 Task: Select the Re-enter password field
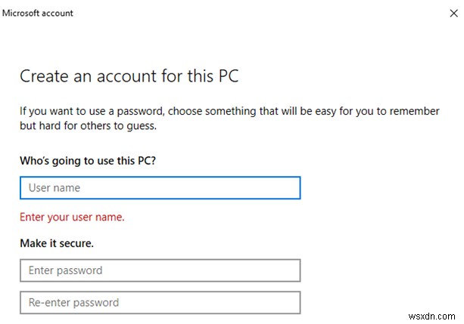(x=160, y=303)
